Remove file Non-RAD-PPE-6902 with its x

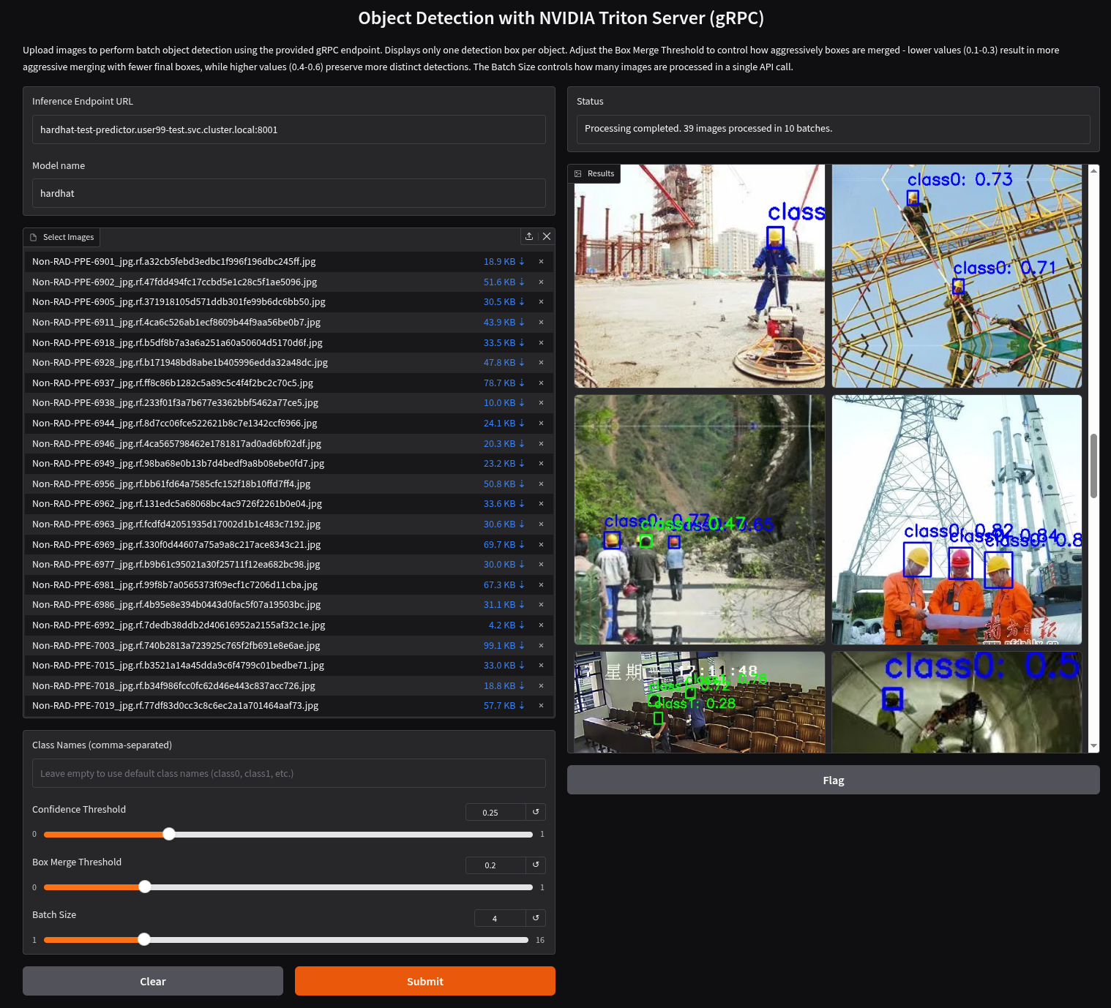coord(541,282)
